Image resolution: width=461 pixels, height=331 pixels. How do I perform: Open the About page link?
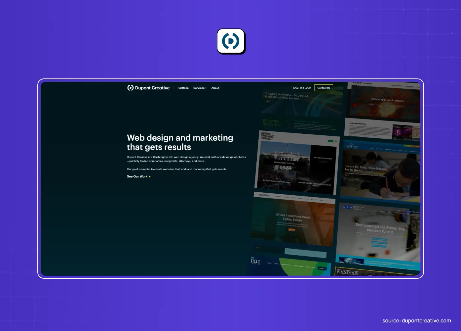[x=215, y=88]
